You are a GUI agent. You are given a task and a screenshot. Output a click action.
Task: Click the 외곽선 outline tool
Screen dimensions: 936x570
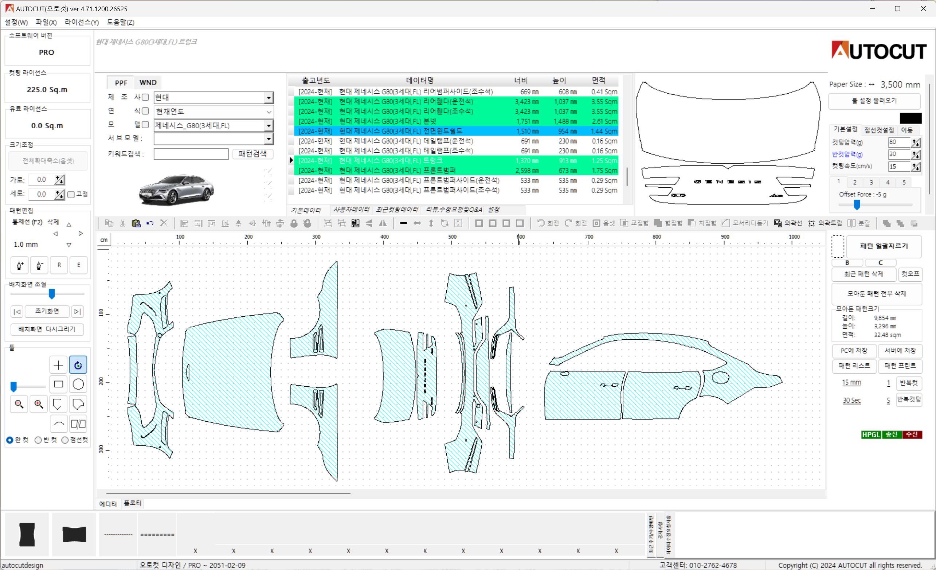click(x=788, y=223)
